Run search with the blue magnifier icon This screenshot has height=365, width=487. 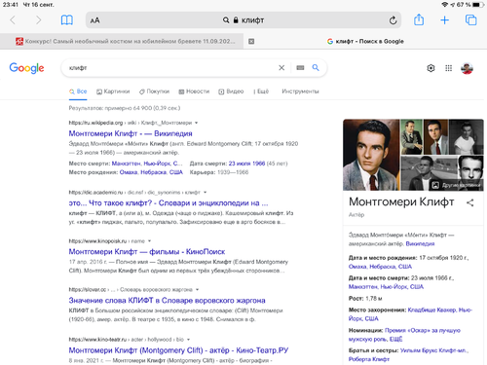(x=316, y=67)
